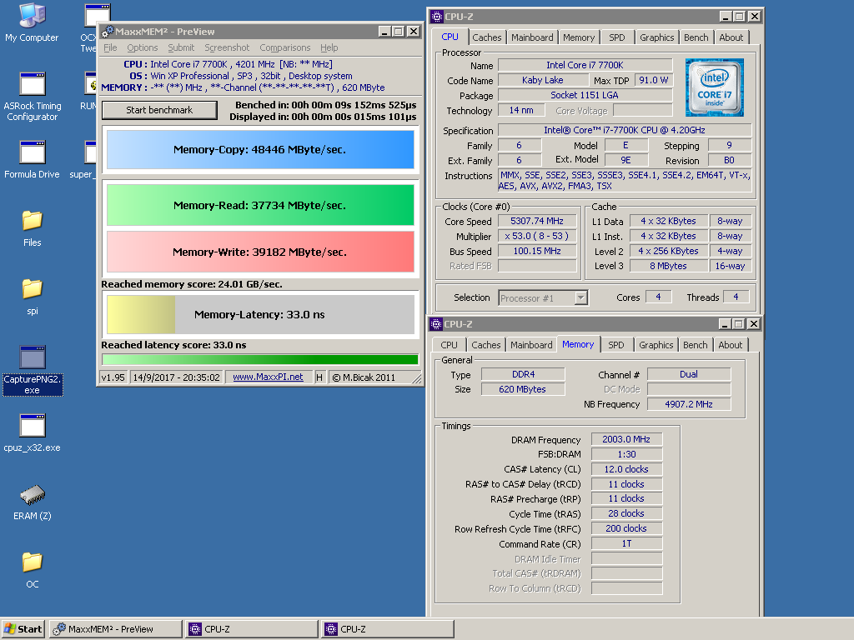Click the NB Frequency 4907.2 MHz value
This screenshot has height=640, width=854.
tap(688, 404)
